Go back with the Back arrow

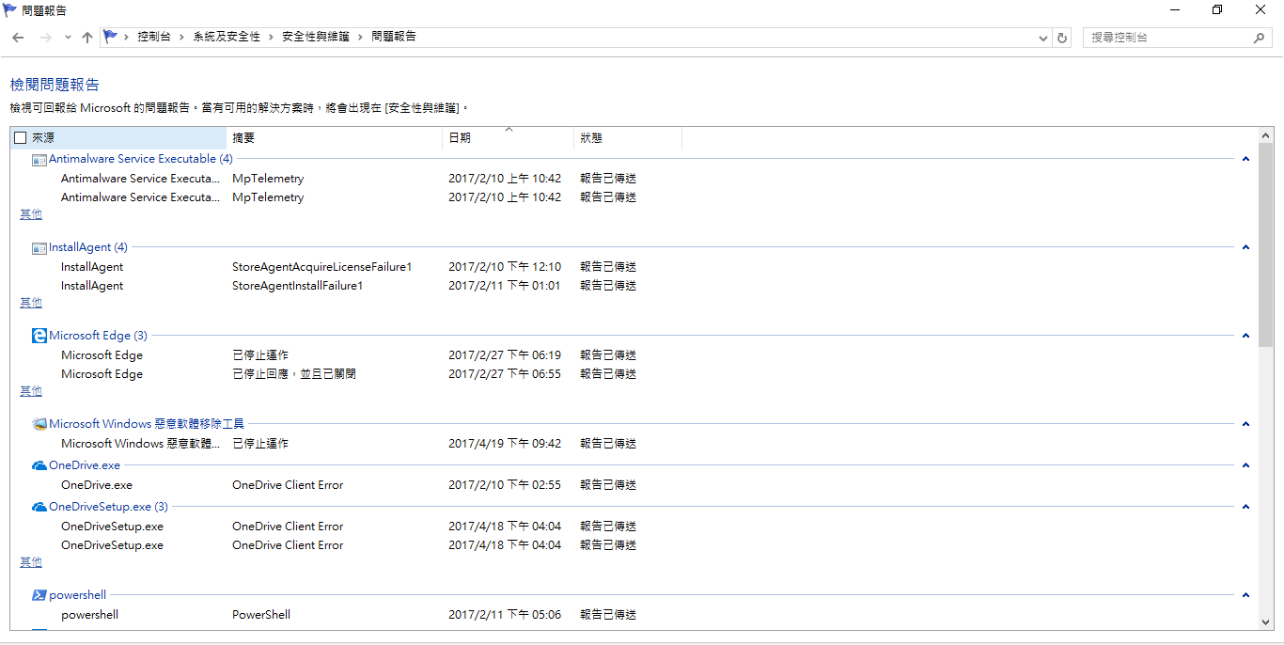[18, 38]
